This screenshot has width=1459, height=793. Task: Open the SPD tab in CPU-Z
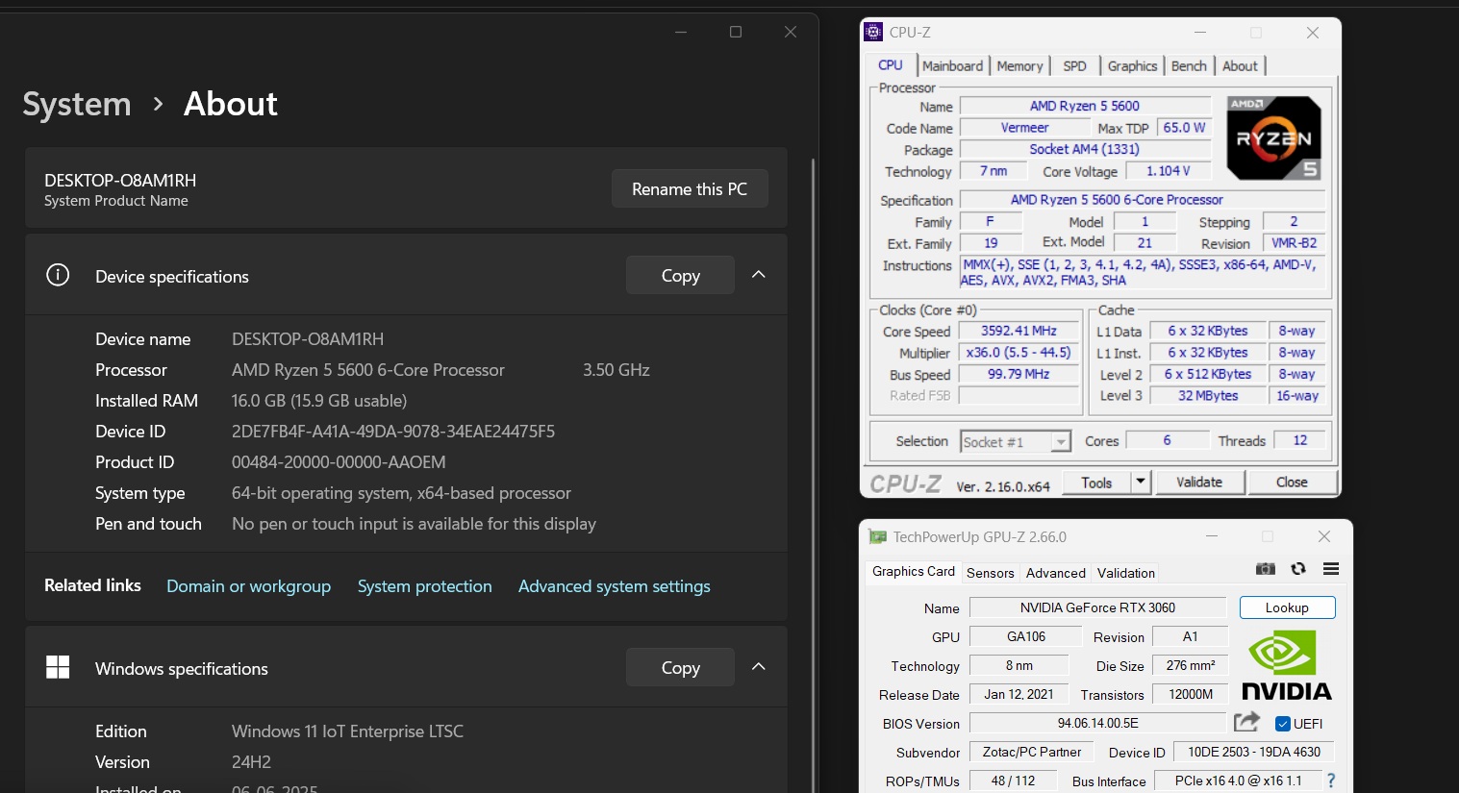pyautogui.click(x=1074, y=65)
